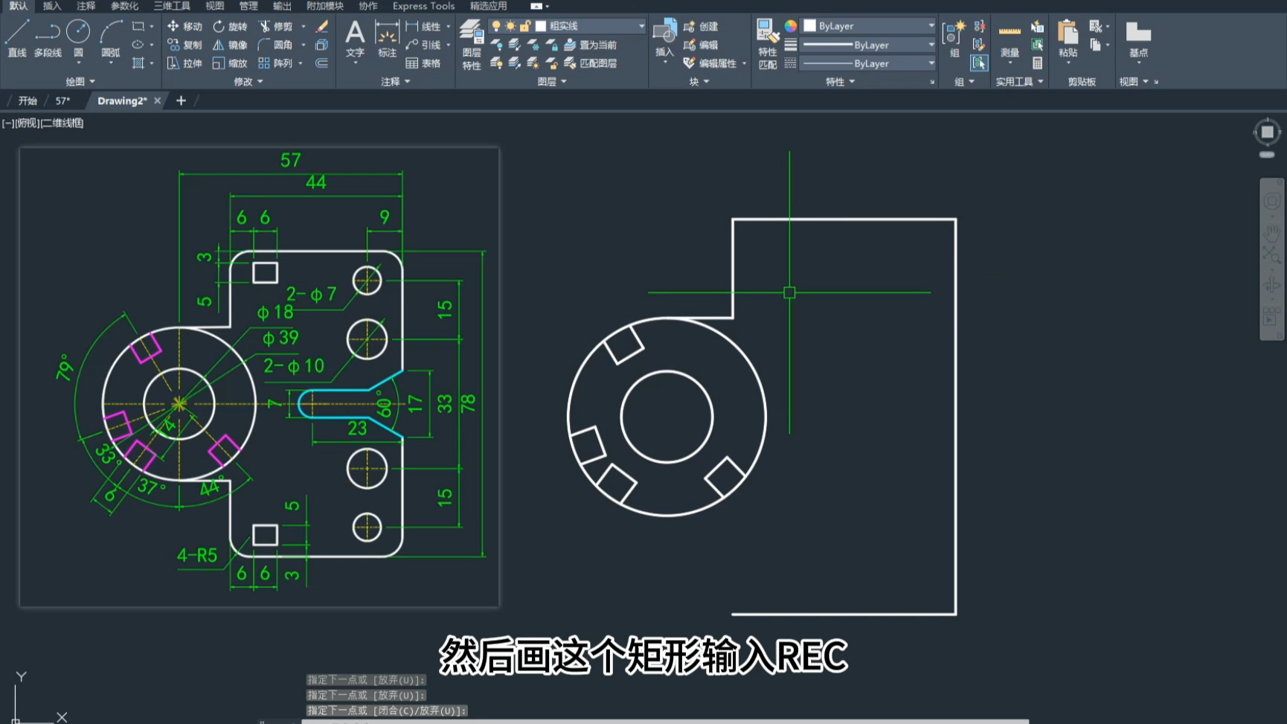Open the lineweight ByLayer dropdown
The image size is (1287, 724).
pyautogui.click(x=868, y=45)
